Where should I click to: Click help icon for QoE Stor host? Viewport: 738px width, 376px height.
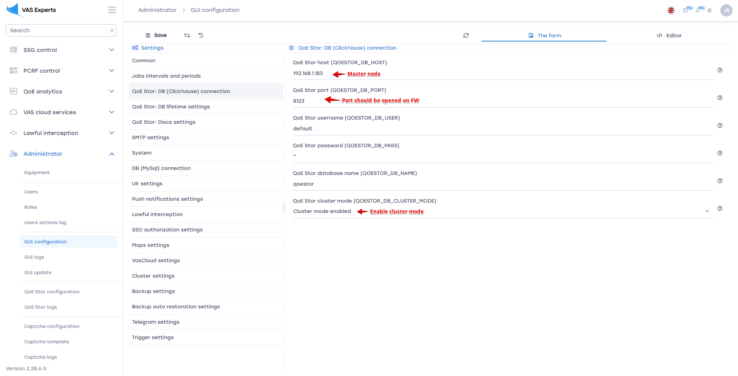coord(720,70)
